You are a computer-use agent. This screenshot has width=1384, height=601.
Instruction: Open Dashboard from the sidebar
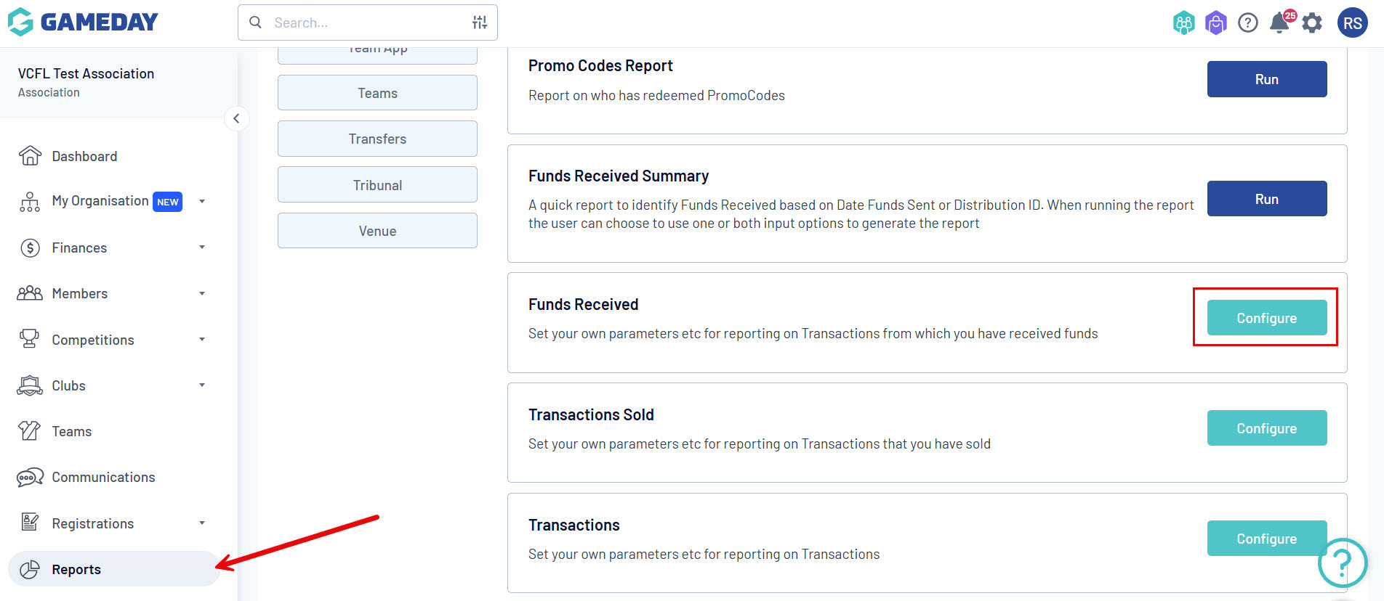coord(84,156)
